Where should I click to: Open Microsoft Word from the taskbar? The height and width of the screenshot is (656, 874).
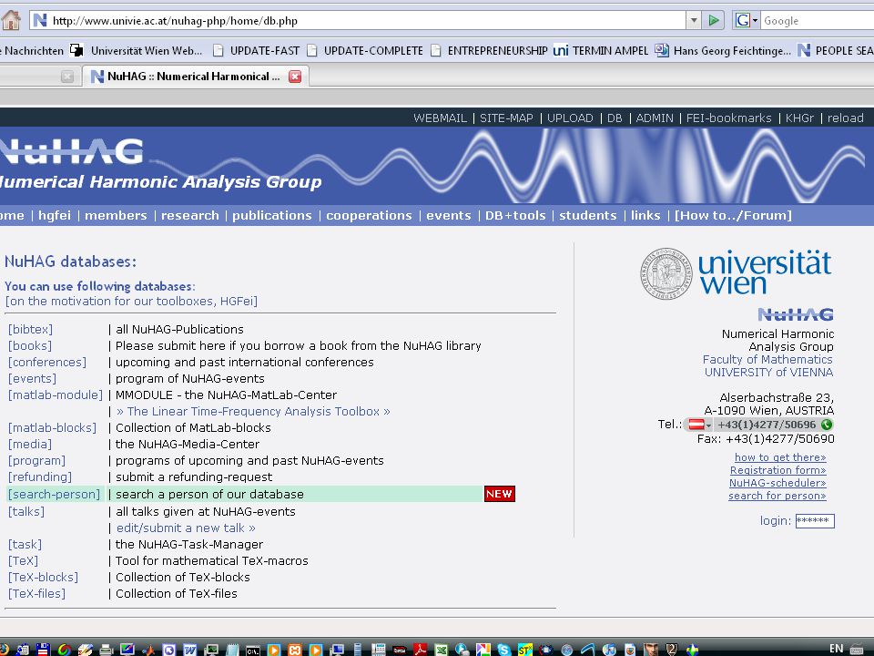click(190, 650)
